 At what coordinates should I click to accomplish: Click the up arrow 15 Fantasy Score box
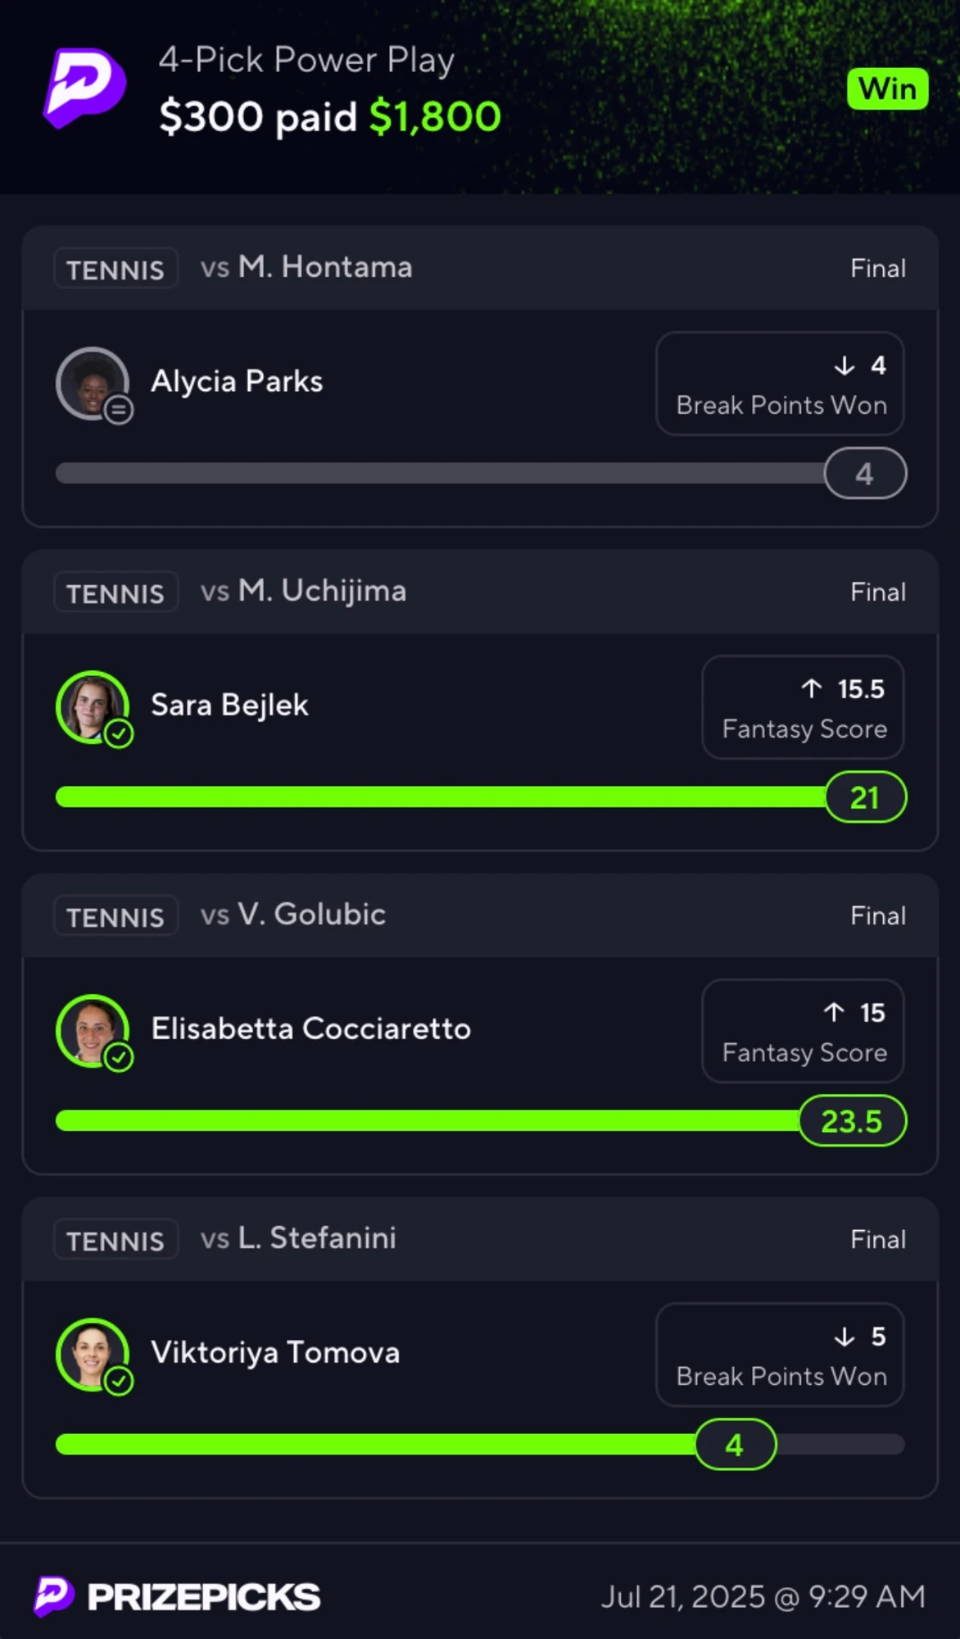pyautogui.click(x=803, y=1031)
